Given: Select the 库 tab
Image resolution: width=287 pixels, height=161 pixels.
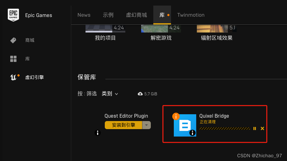Looking at the screenshot, I should click(x=162, y=15).
